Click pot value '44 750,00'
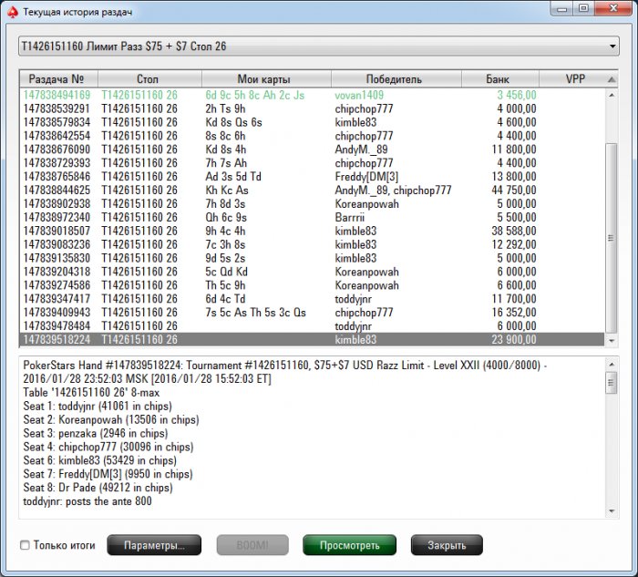This screenshot has height=577, width=638. [x=514, y=190]
